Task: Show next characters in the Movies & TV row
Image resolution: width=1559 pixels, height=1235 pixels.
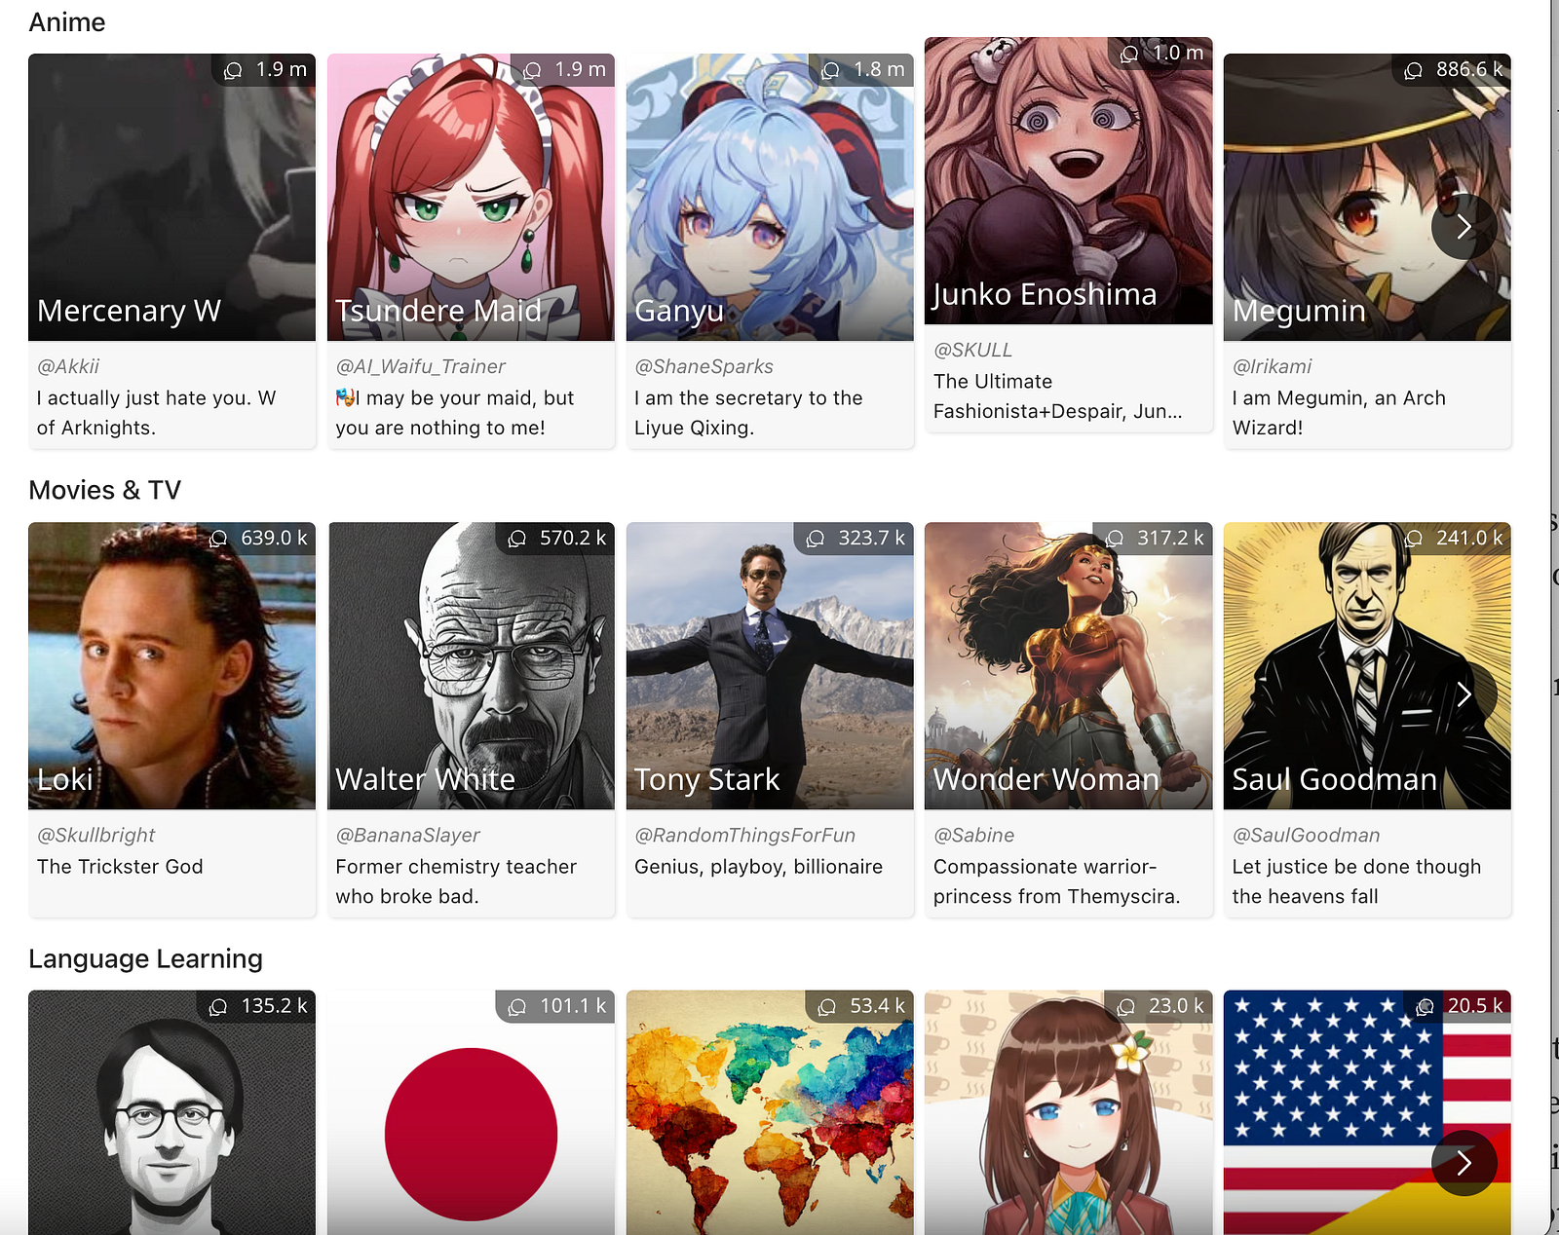Action: 1464,694
